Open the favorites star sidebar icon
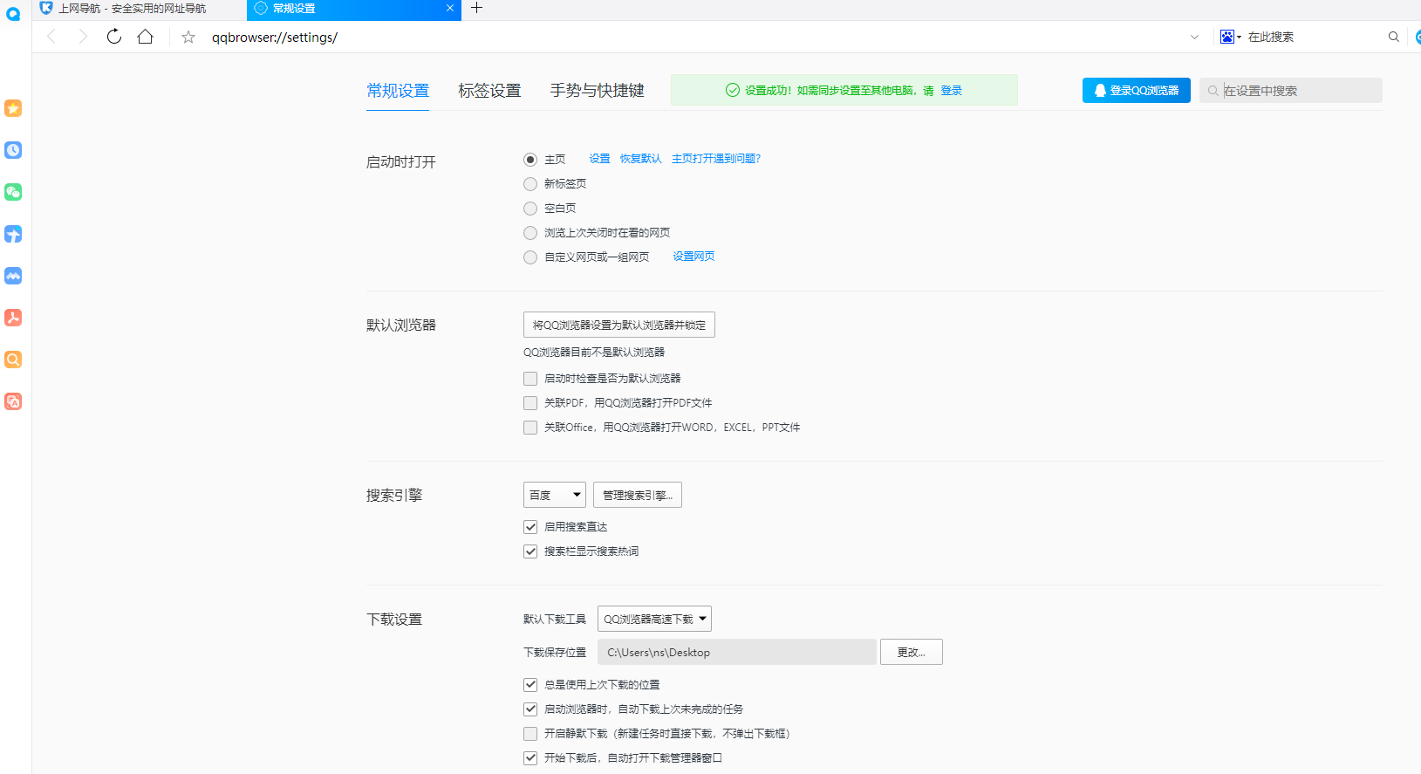The width and height of the screenshot is (1421, 774). 13,108
